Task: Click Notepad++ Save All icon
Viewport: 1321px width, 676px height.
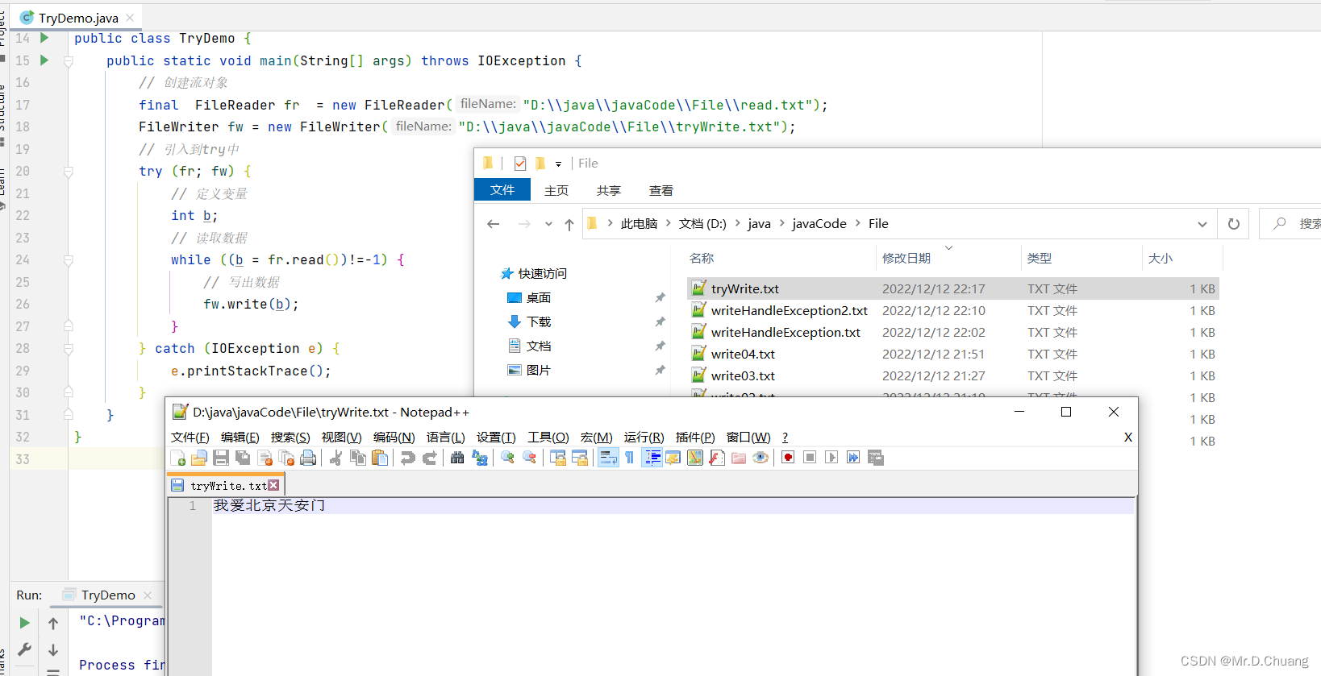Action: 243,458
